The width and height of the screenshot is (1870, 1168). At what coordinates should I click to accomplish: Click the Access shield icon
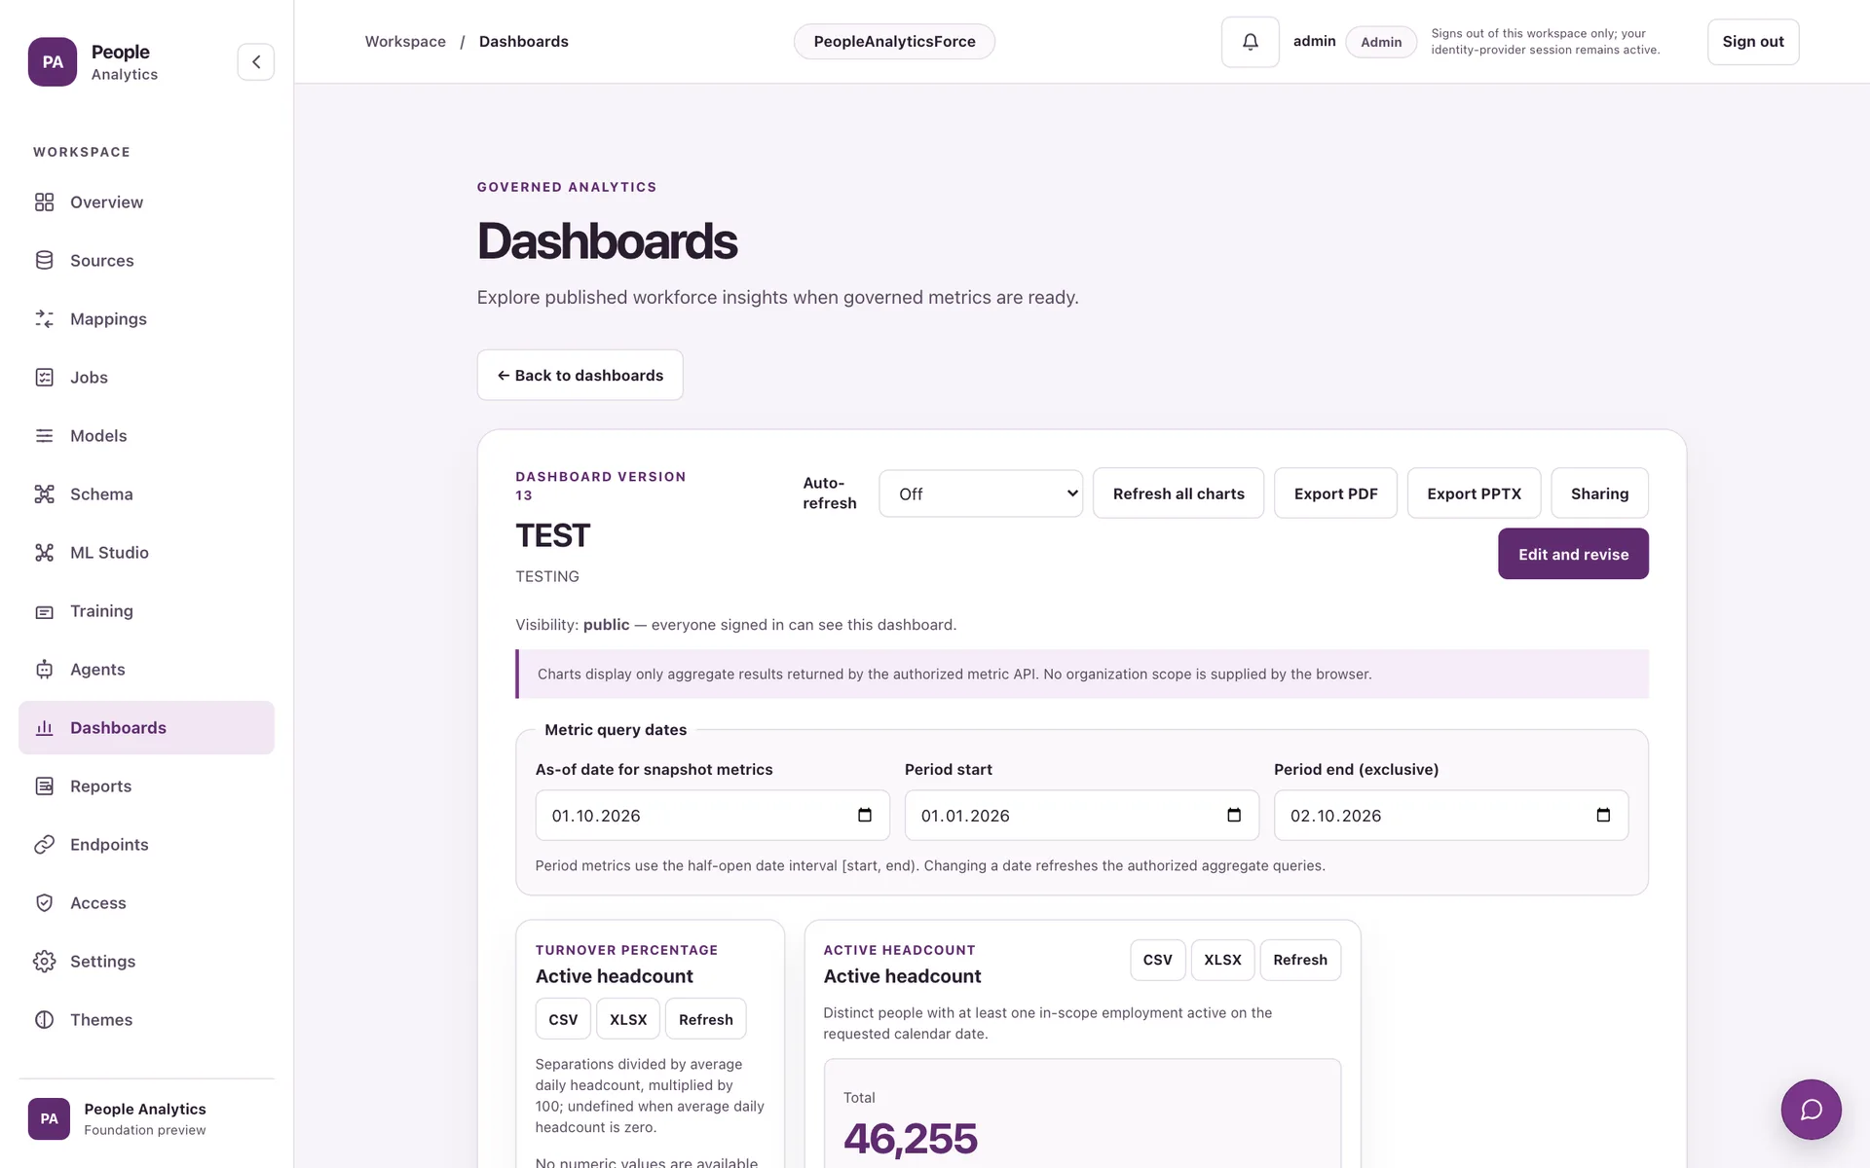(44, 903)
